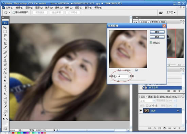Screen dimensions: 187x134
Task: Swap foreground and background colors
Action: click(7, 119)
